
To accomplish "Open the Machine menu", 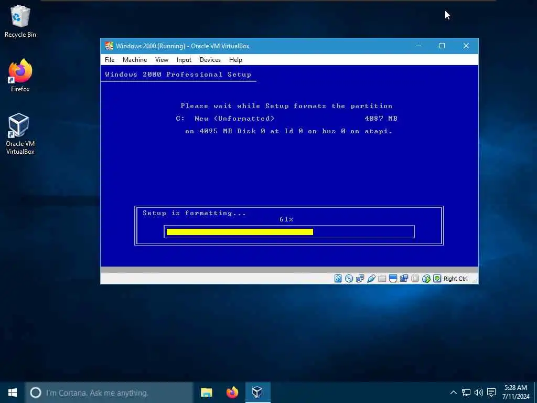I will pyautogui.click(x=135, y=60).
